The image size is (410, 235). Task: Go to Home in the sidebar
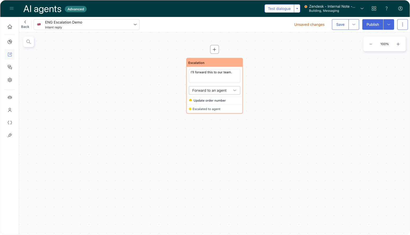tap(10, 27)
